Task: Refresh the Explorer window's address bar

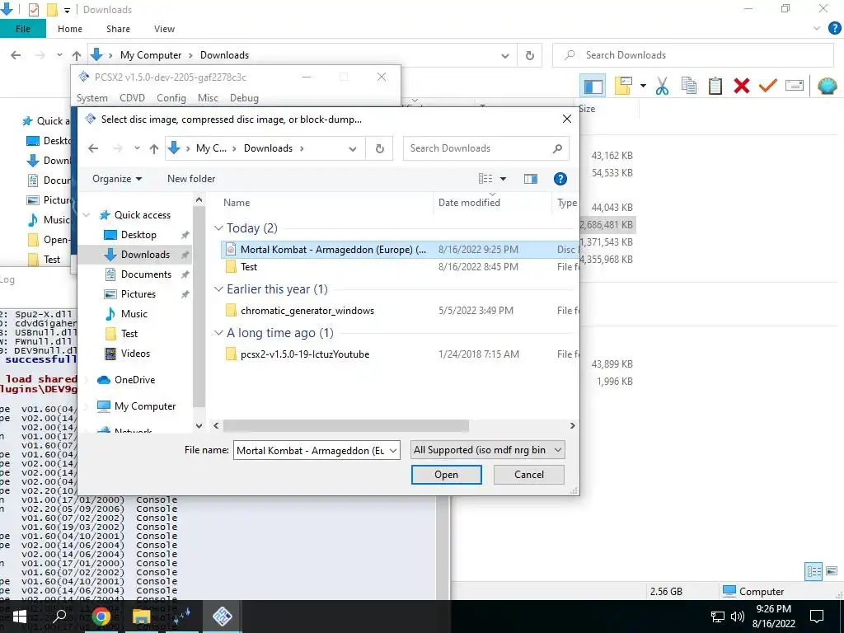Action: click(530, 55)
